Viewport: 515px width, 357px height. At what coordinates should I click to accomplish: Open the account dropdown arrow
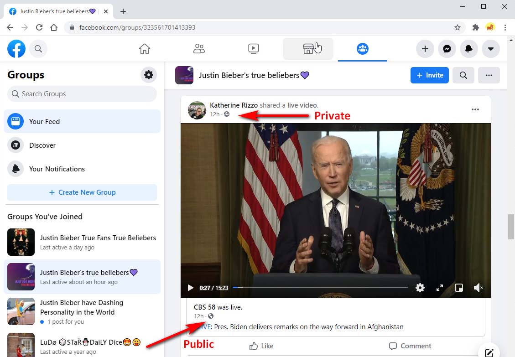pyautogui.click(x=491, y=49)
